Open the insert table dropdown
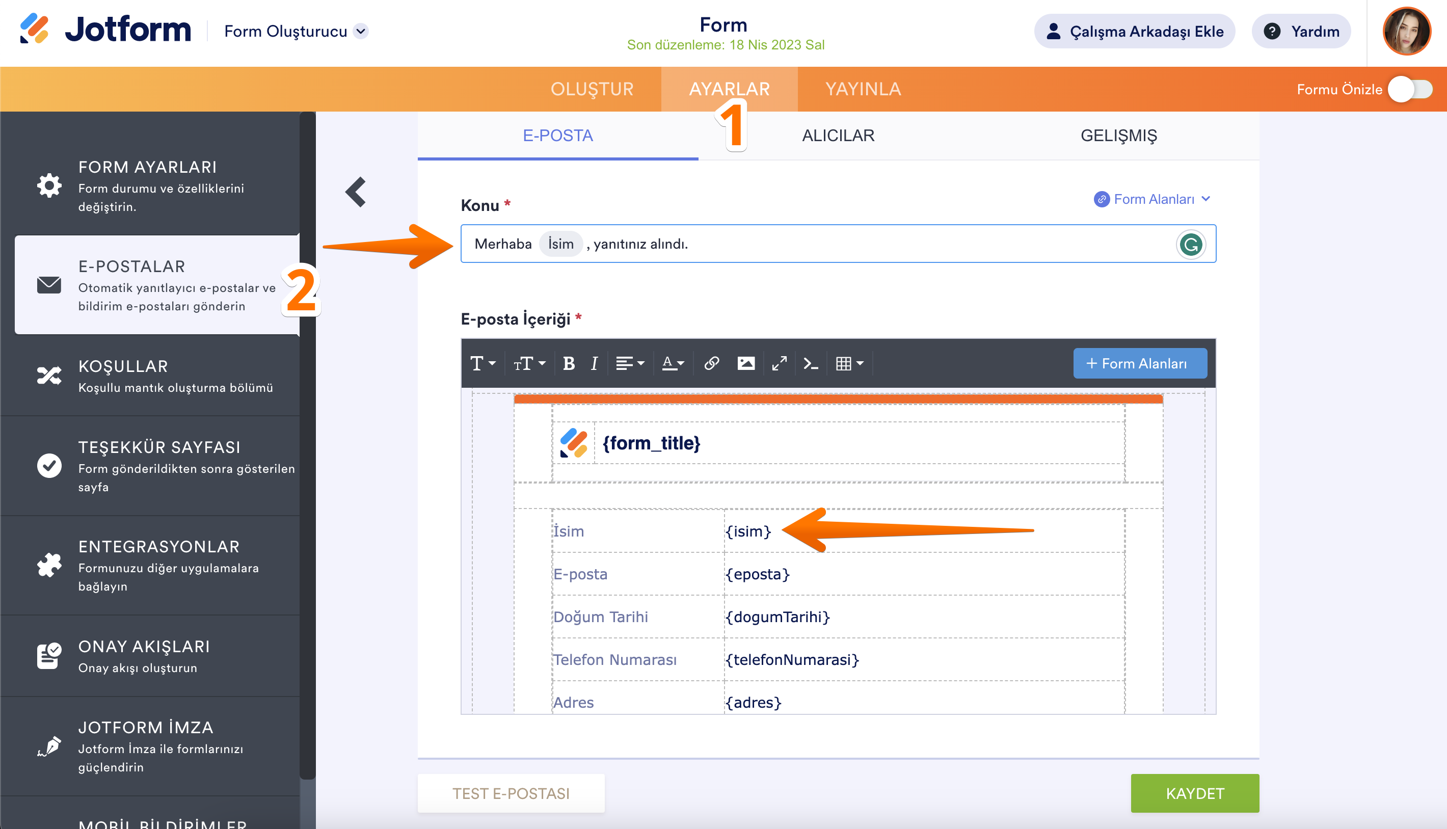1447x829 pixels. [x=849, y=363]
